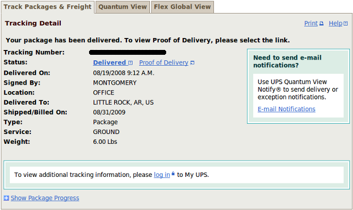353x210 pixels.
Task: Open the Help link
Action: [336, 23]
